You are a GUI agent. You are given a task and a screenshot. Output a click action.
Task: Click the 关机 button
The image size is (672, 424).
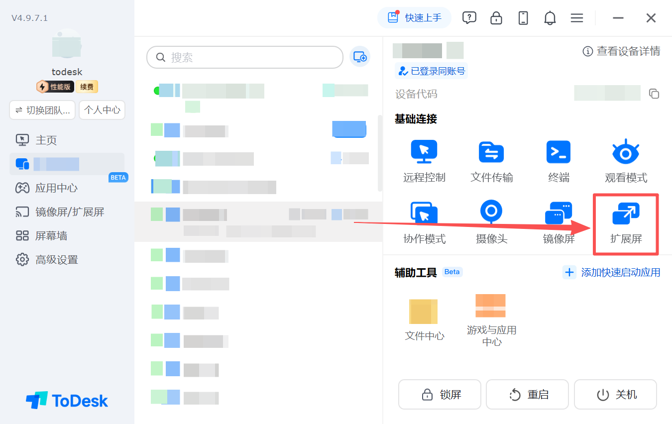[615, 395]
